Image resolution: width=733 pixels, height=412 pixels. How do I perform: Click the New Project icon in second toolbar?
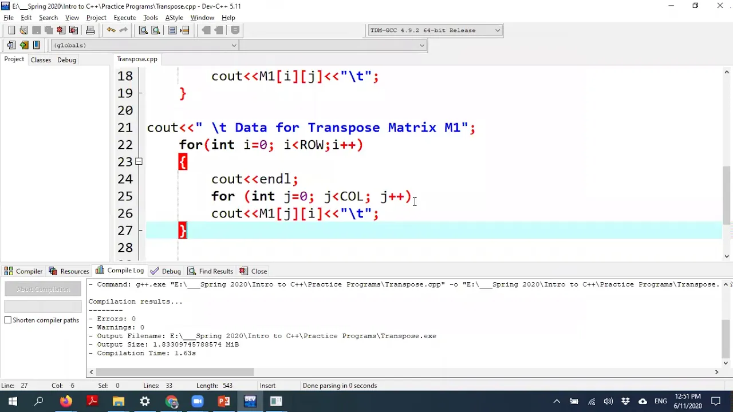point(11,45)
